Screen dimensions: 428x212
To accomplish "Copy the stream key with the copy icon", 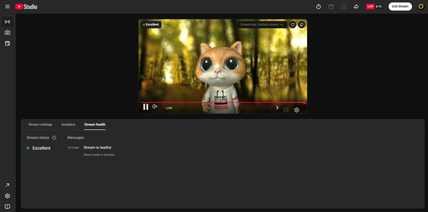I will pos(302,25).
